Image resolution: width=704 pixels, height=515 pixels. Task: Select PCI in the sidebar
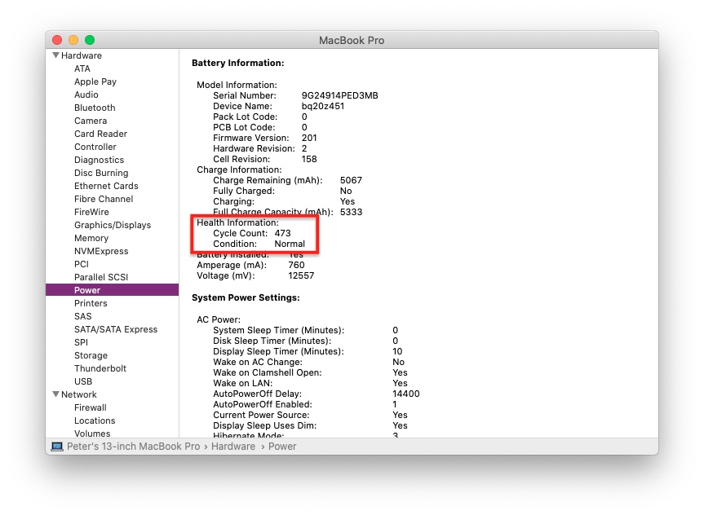[x=82, y=264]
